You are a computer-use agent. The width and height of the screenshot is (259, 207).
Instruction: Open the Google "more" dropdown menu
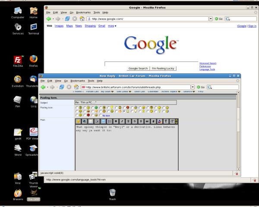pyautogui.click(x=112, y=26)
